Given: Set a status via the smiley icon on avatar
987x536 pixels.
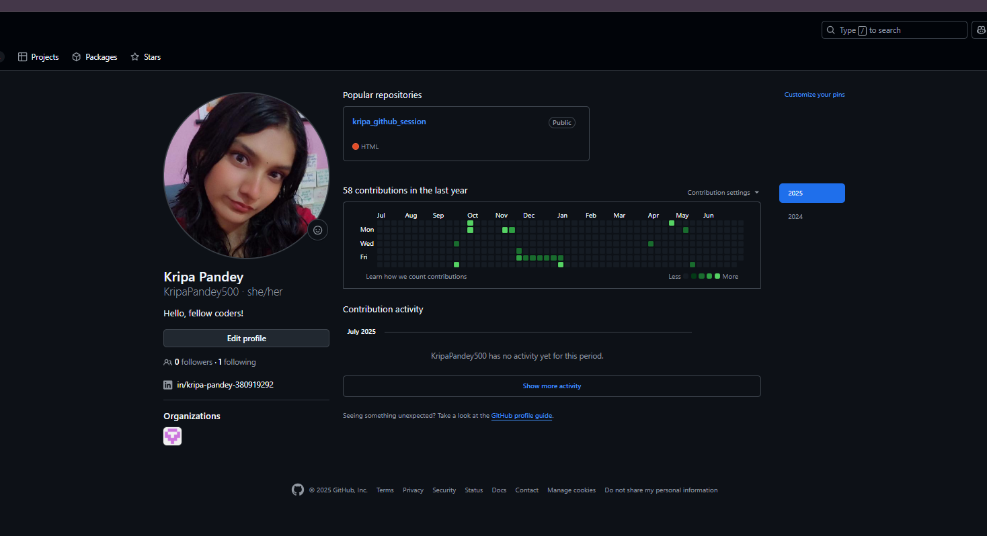Looking at the screenshot, I should 317,230.
